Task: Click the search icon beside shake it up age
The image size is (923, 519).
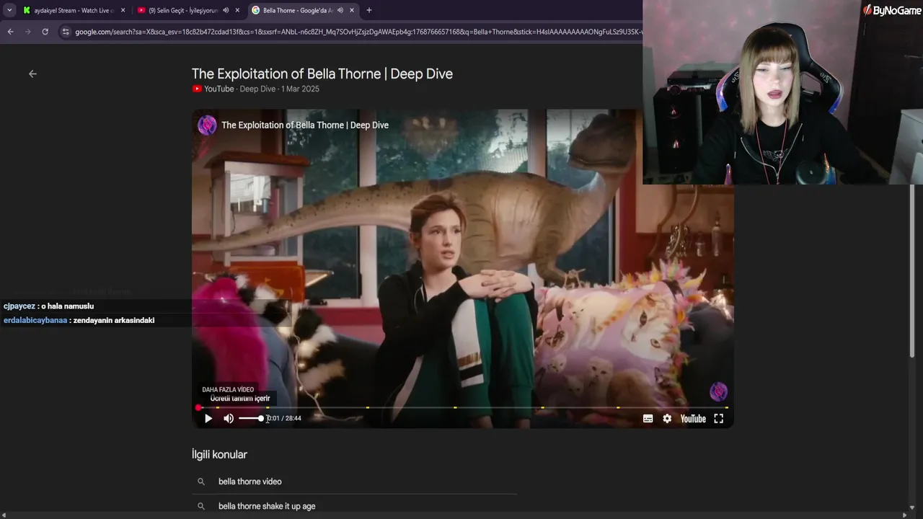Action: [201, 506]
